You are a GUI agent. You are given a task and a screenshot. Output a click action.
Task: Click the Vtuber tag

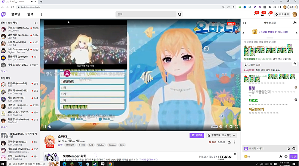[x=101, y=145]
